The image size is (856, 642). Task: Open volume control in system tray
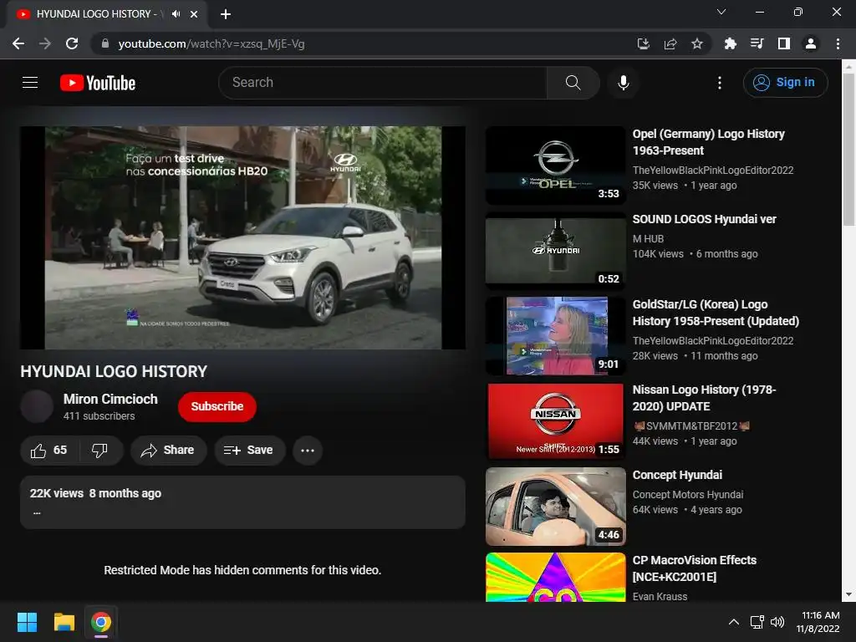pos(777,622)
